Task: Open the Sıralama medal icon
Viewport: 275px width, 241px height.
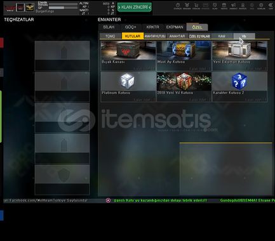Action: (187, 6)
